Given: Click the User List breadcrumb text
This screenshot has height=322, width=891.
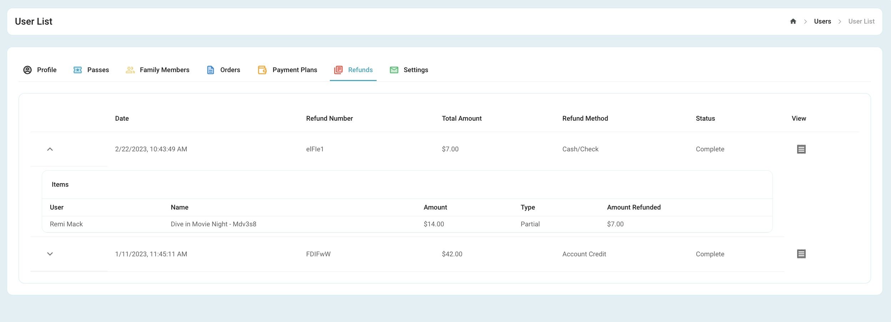Looking at the screenshot, I should pos(861,21).
